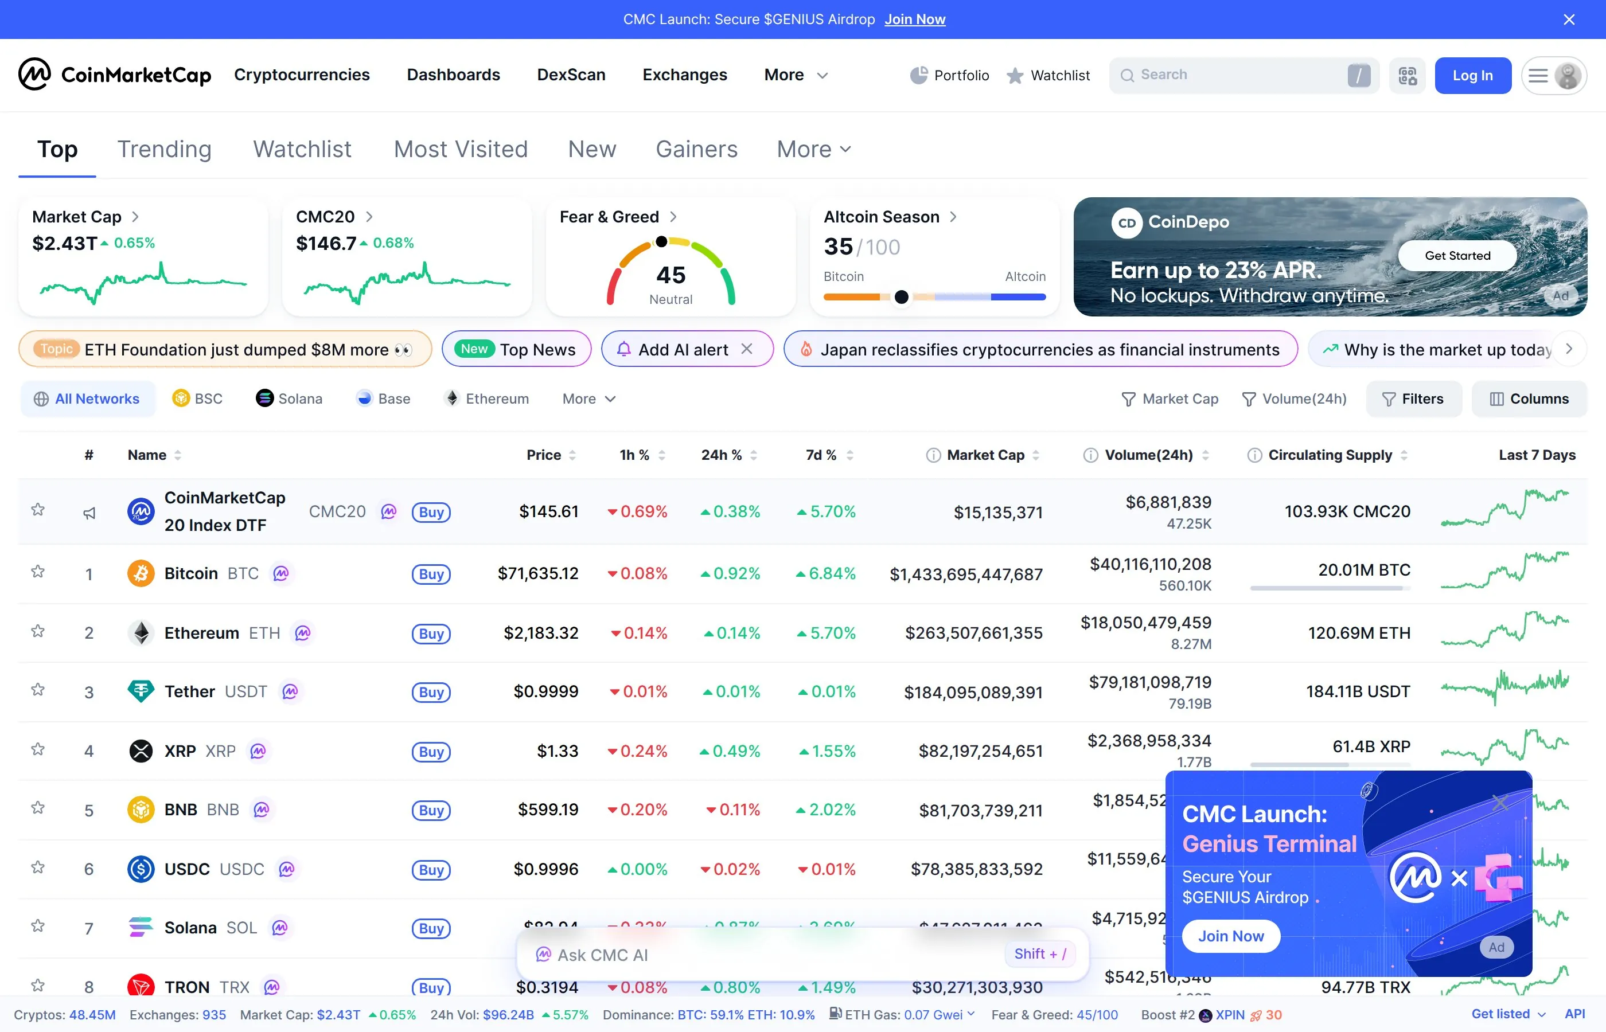Screen dimensions: 1606x1032
Task: Expand the More networks dropdown
Action: coord(589,398)
